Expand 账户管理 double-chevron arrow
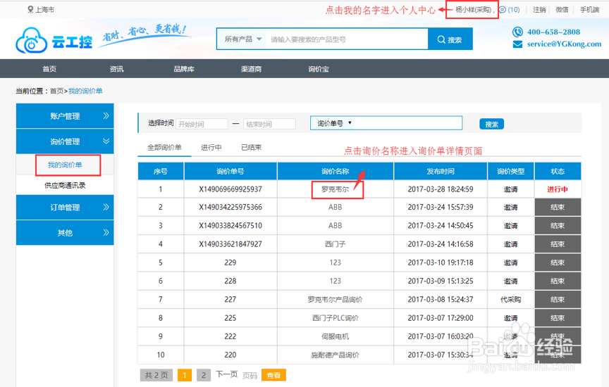Image resolution: width=609 pixels, height=387 pixels. coord(106,115)
